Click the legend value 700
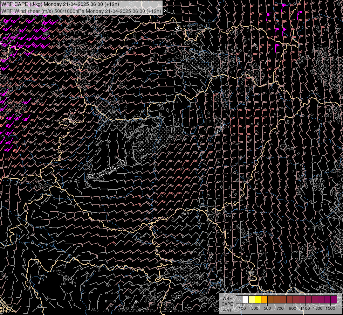 tap(280, 308)
